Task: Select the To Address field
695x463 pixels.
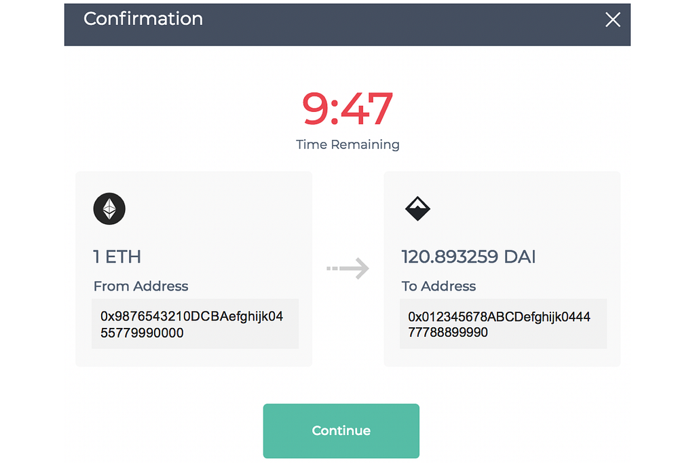Action: point(503,324)
